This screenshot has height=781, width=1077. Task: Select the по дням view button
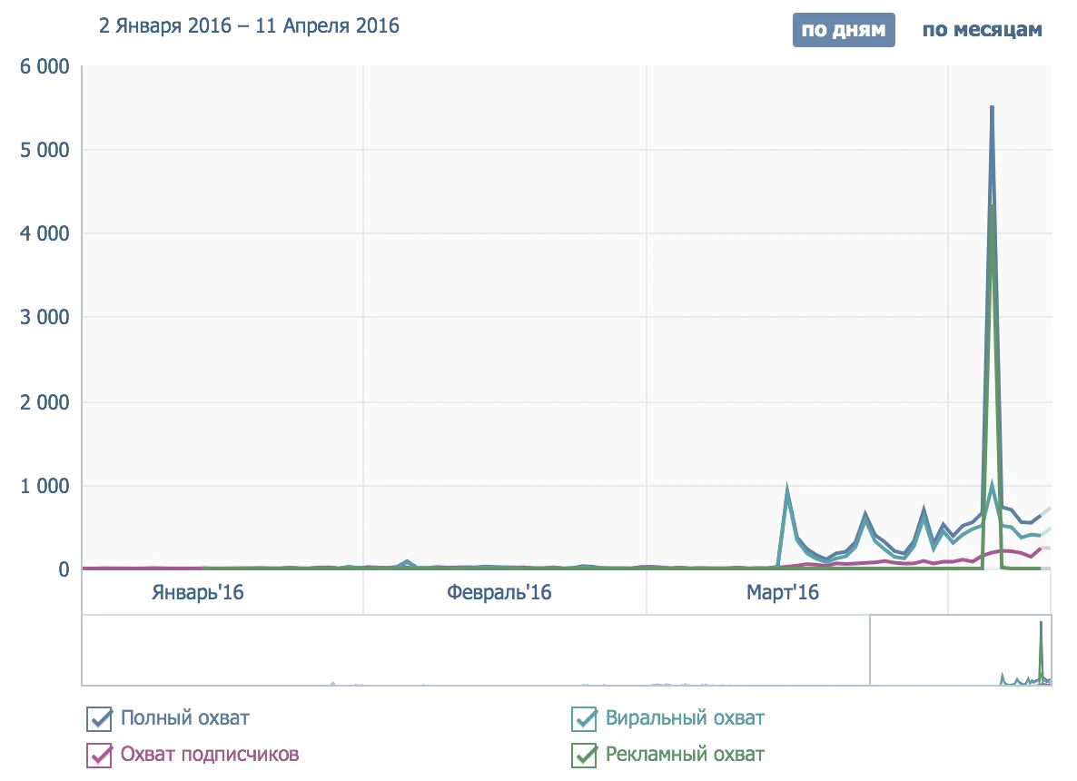tap(844, 30)
